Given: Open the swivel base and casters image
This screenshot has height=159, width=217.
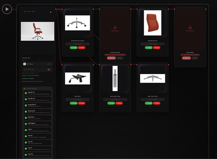Looking at the screenshot, I should pos(78,23).
